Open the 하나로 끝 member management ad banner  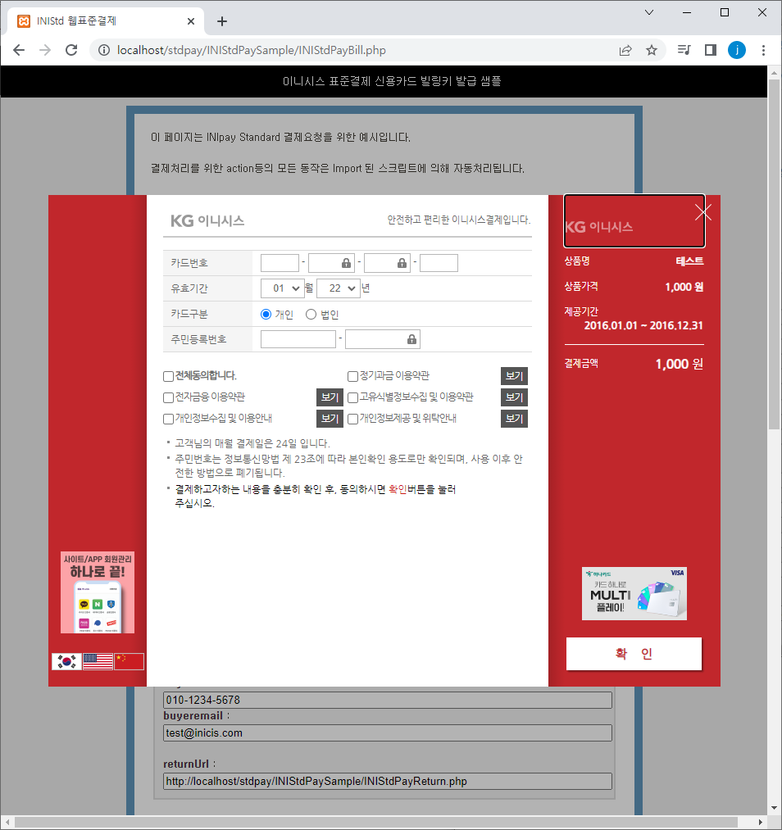click(98, 592)
